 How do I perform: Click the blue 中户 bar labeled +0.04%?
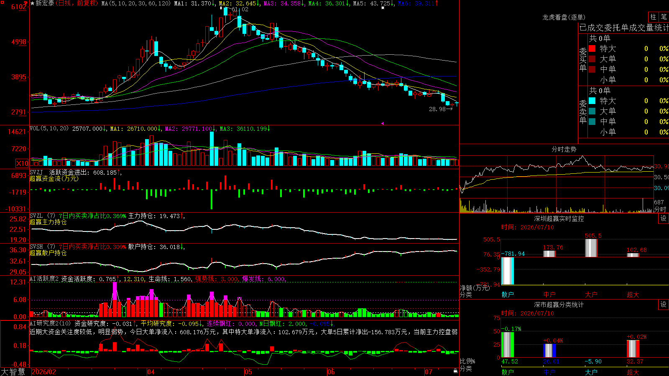tap(549, 351)
